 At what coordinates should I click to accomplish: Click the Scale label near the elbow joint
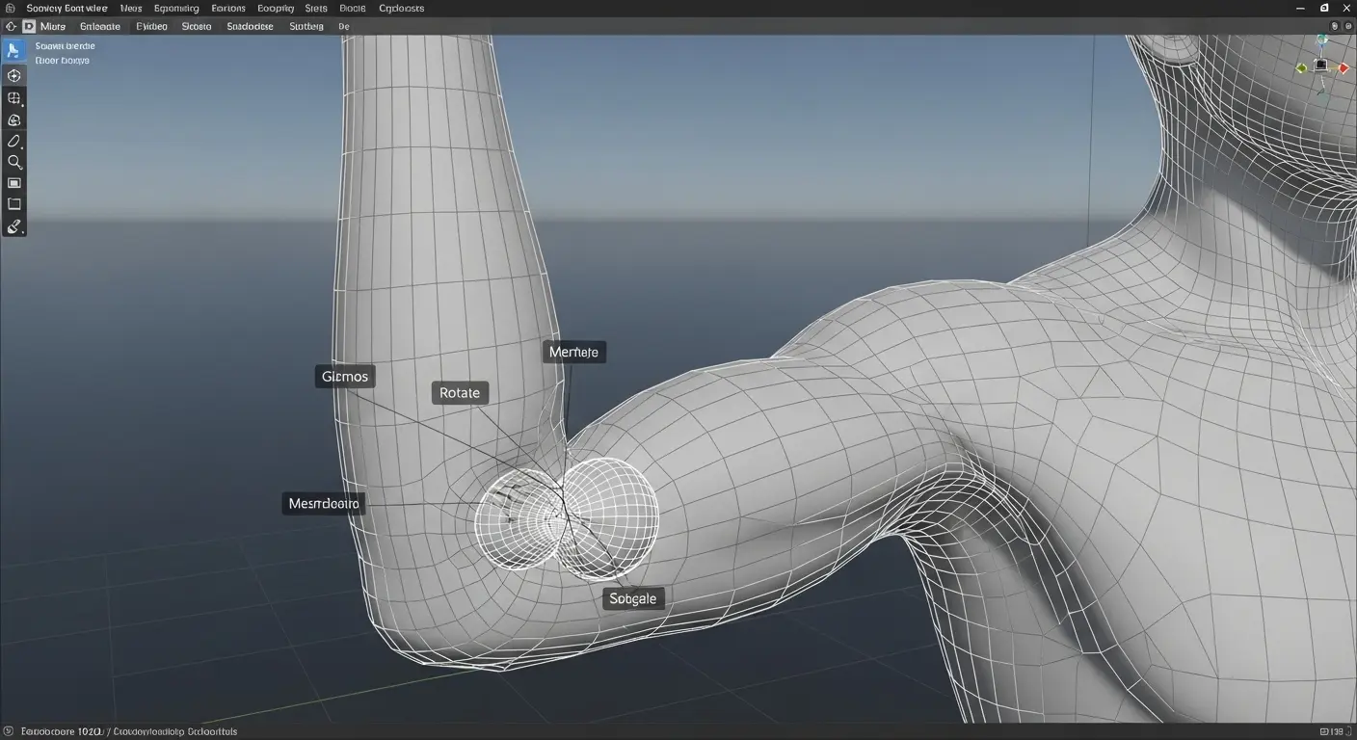[x=632, y=597]
